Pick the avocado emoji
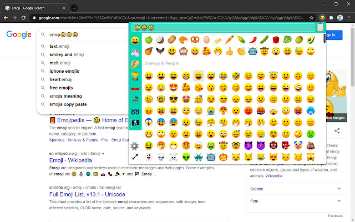Screen dimensions: 355x222 [x=311, y=40]
